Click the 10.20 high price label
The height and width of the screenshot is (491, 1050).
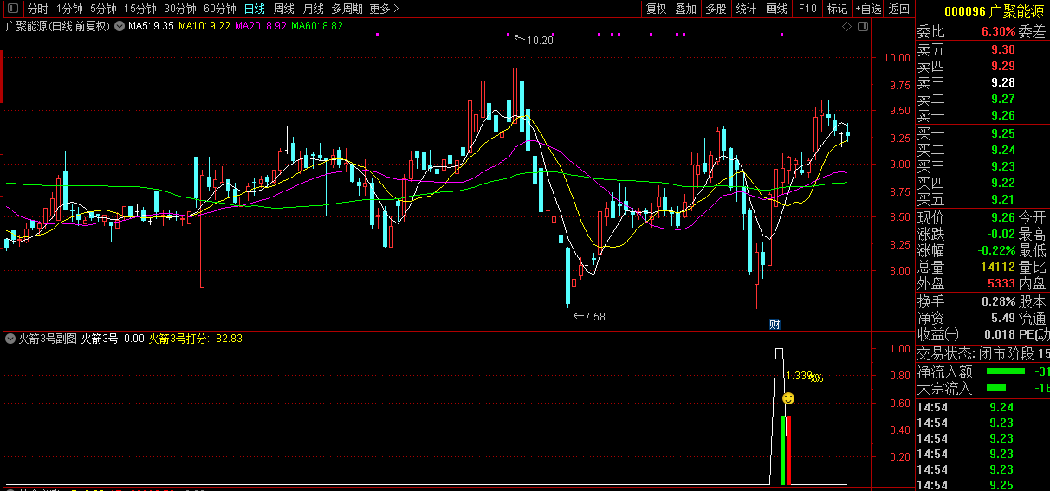point(539,40)
